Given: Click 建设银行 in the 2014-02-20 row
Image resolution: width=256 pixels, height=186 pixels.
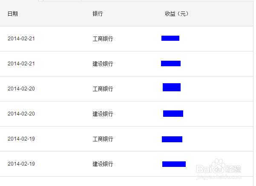Looking at the screenshot, I should tap(103, 114).
